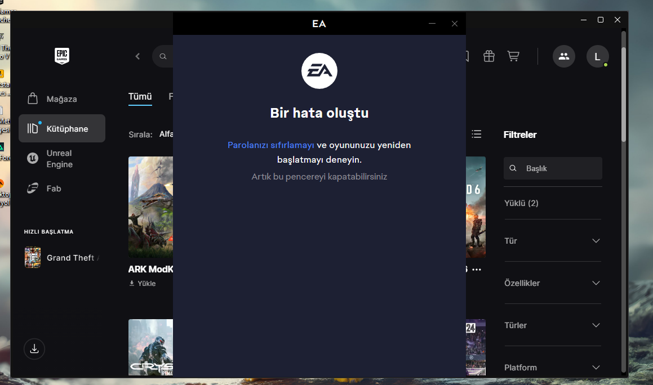Viewport: 653px width, 385px height.
Task: Switch to list view layout
Action: 477,134
